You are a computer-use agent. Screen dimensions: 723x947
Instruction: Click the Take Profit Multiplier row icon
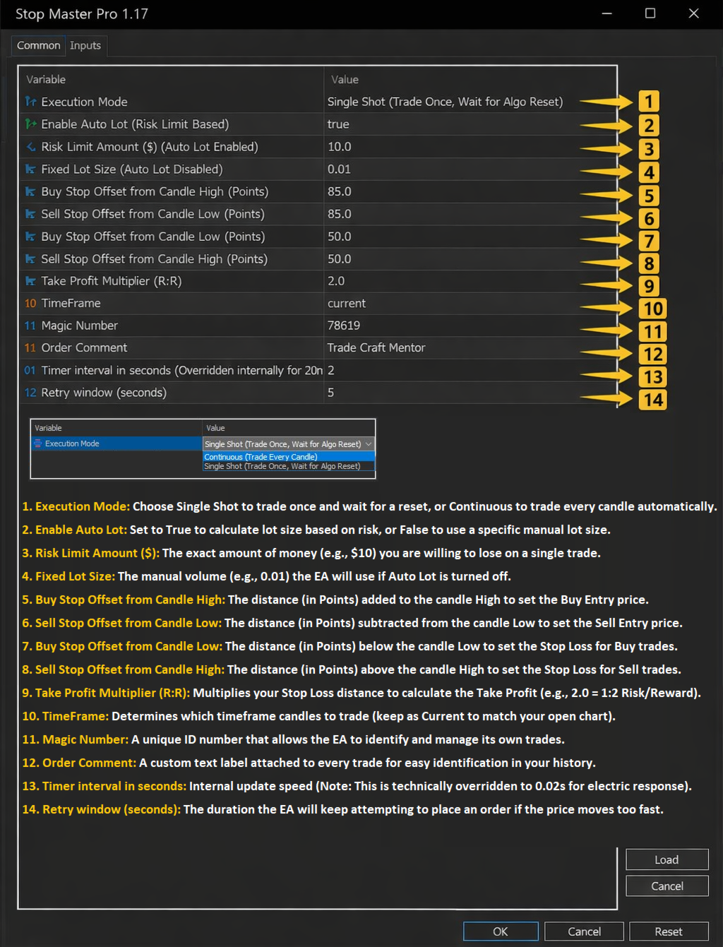[30, 281]
